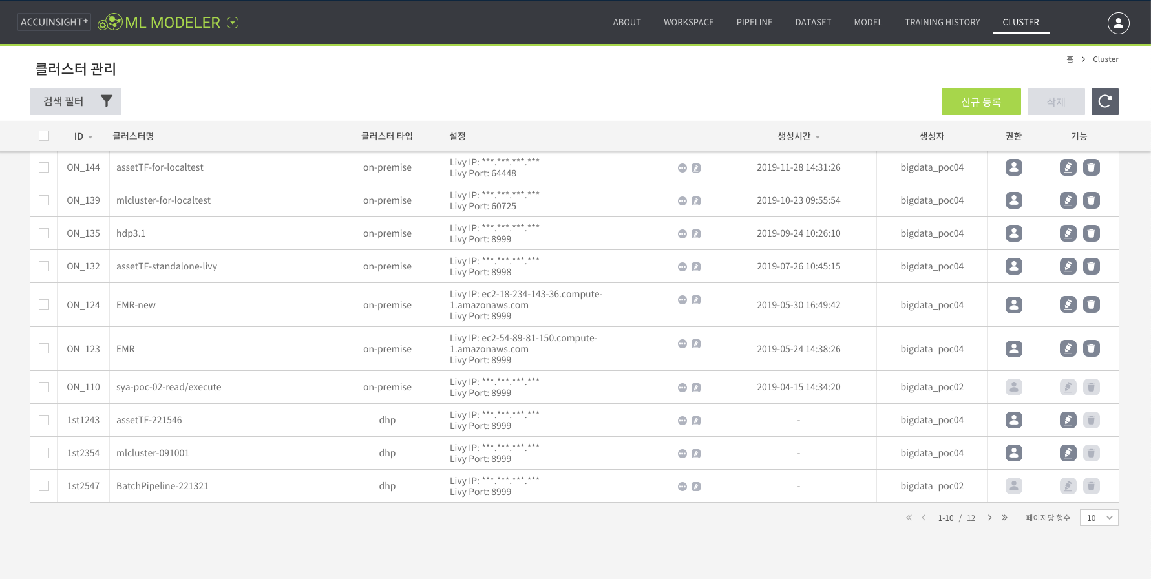1151x579 pixels.
Task: Select the MODEL tab
Action: click(868, 22)
